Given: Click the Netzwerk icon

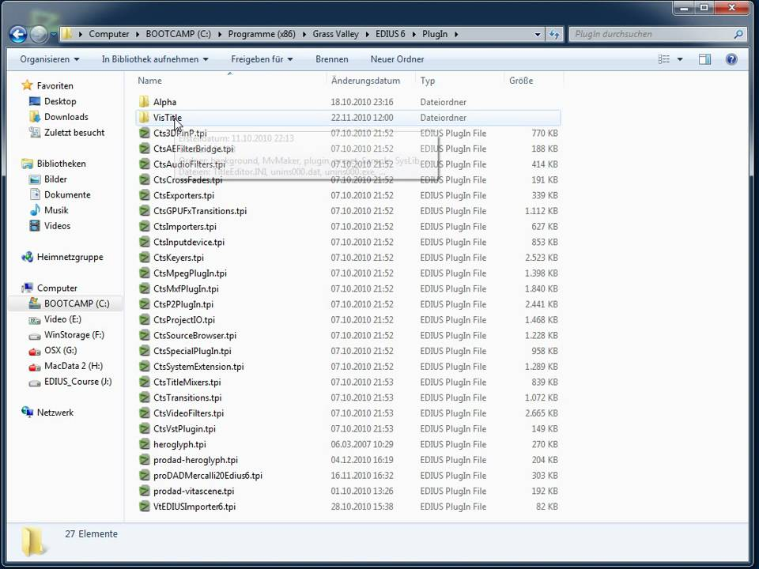Looking at the screenshot, I should [x=27, y=413].
